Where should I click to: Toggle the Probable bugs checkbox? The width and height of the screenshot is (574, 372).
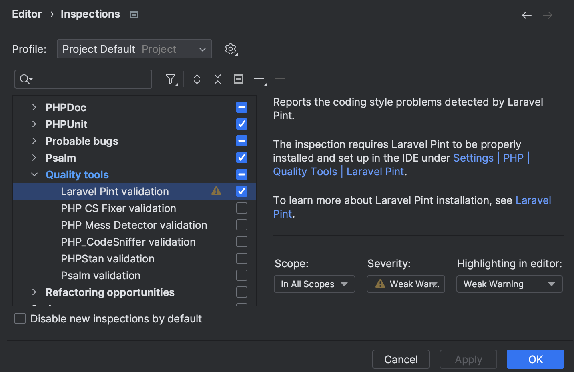point(242,141)
